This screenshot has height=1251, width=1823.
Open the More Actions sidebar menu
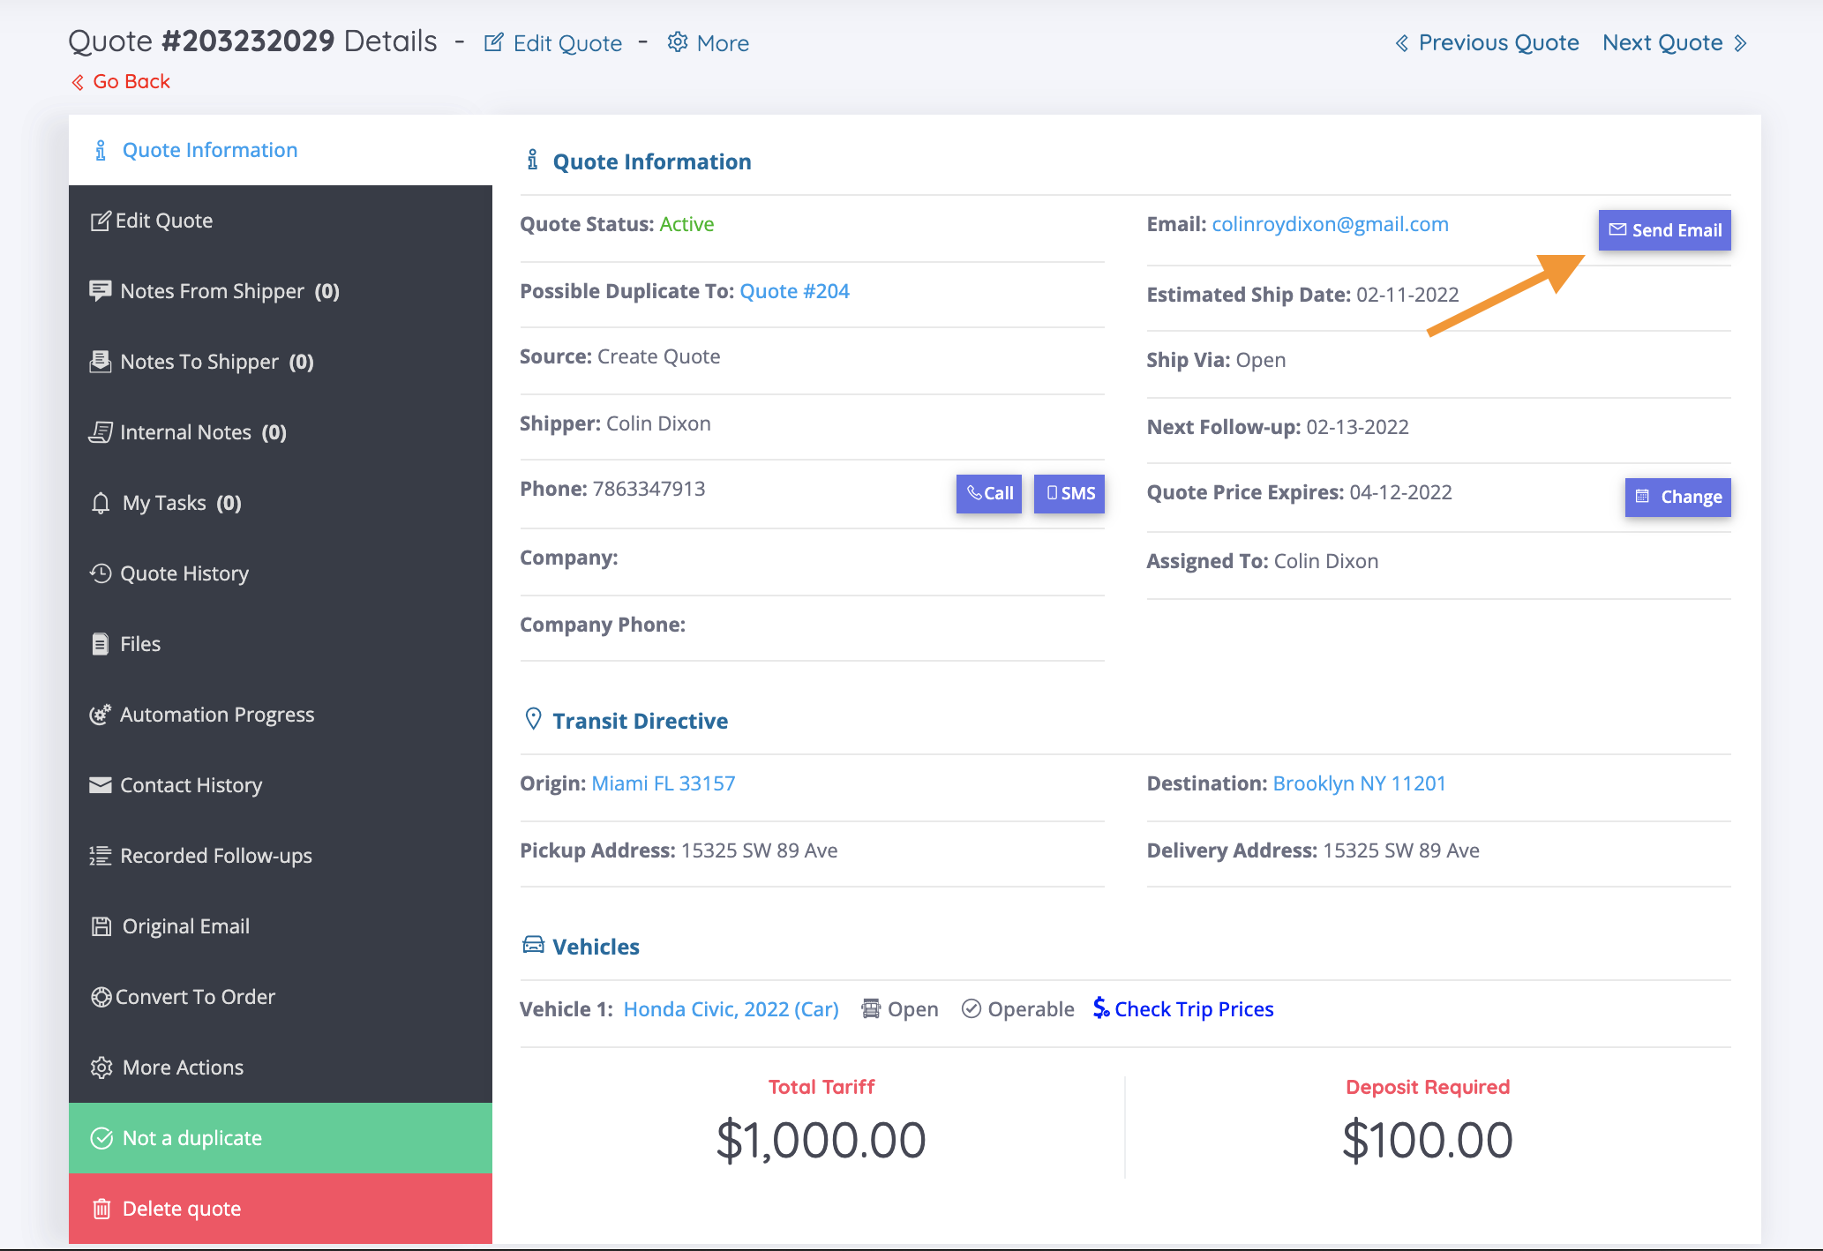[x=281, y=1067]
